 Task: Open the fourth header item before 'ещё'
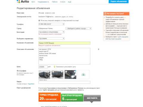click(x=63, y=2)
